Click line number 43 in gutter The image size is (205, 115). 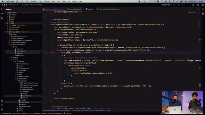45,53
